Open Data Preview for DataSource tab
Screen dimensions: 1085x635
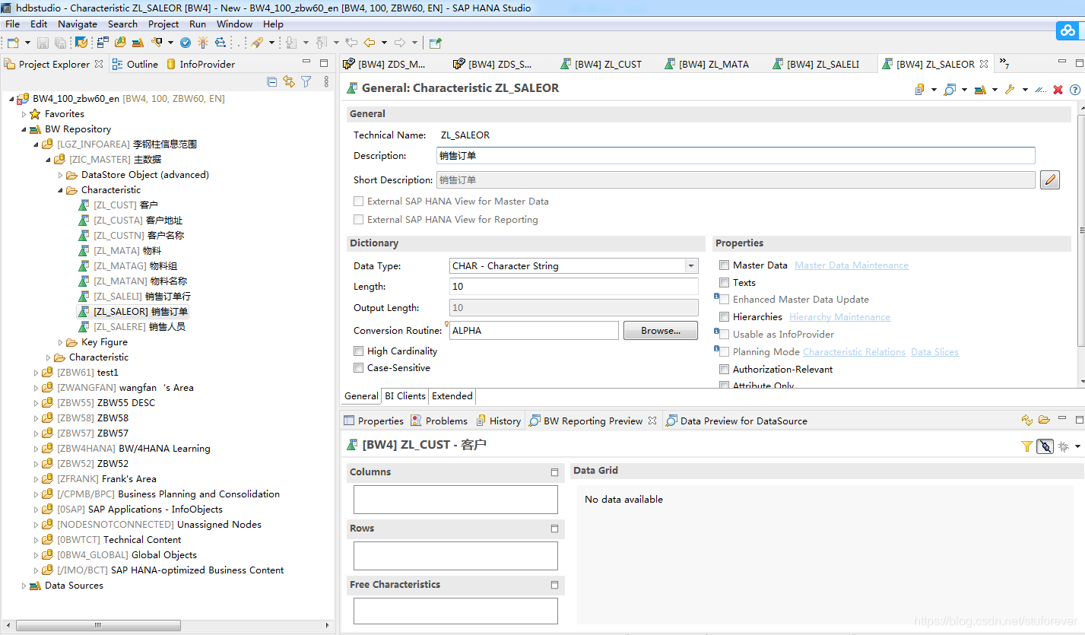[x=736, y=421]
